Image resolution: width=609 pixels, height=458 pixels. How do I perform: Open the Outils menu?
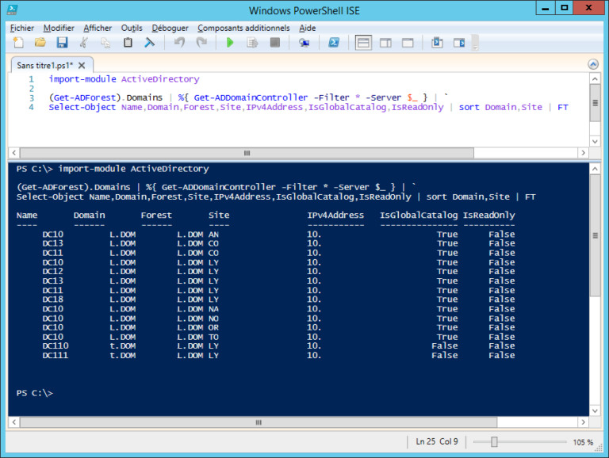132,28
